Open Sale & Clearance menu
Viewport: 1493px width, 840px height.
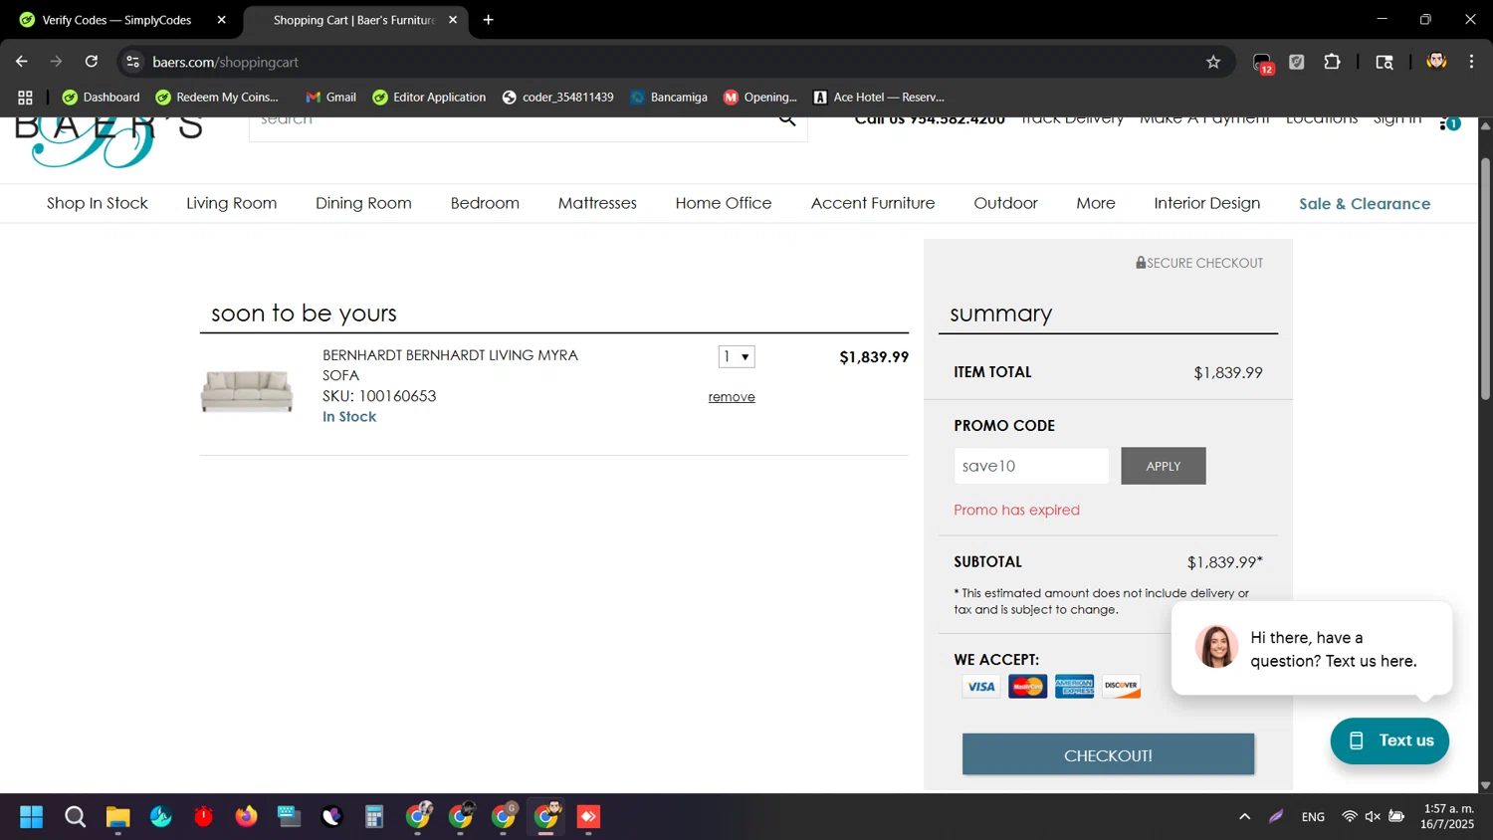point(1365,204)
